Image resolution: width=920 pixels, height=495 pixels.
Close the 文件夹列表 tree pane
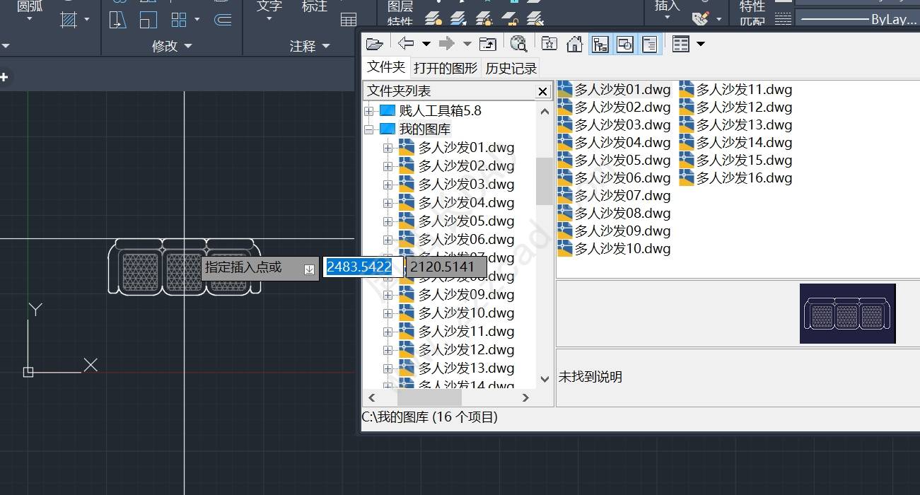point(542,91)
